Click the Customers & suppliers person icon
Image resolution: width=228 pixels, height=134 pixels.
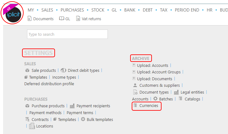135,85
